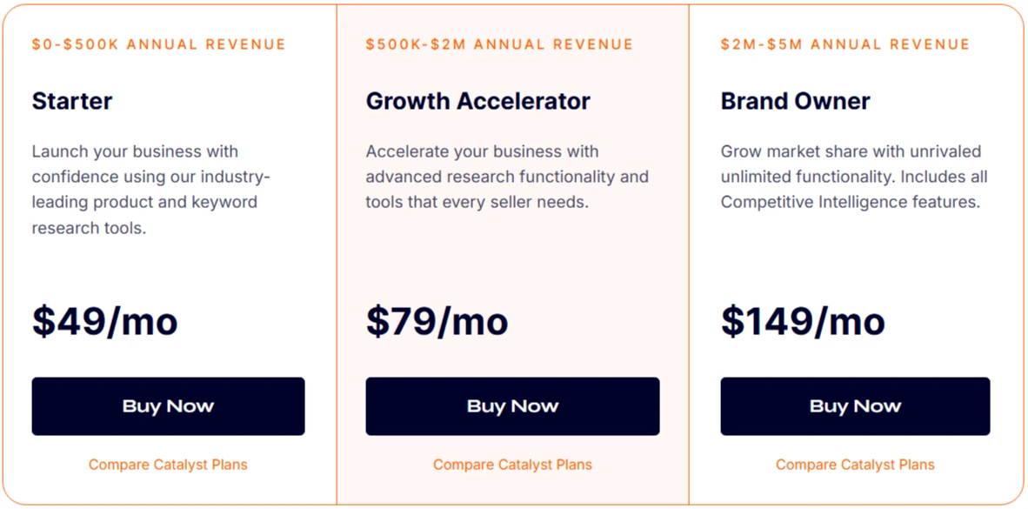Click the $0-$500K Annual Revenue label
The width and height of the screenshot is (1028, 509).
coord(158,44)
